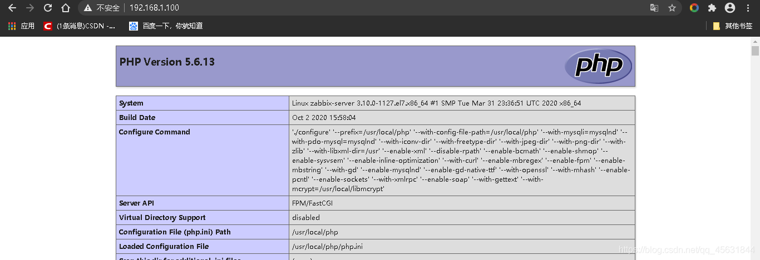Reload the current page
The height and width of the screenshot is (260, 760).
(x=48, y=8)
